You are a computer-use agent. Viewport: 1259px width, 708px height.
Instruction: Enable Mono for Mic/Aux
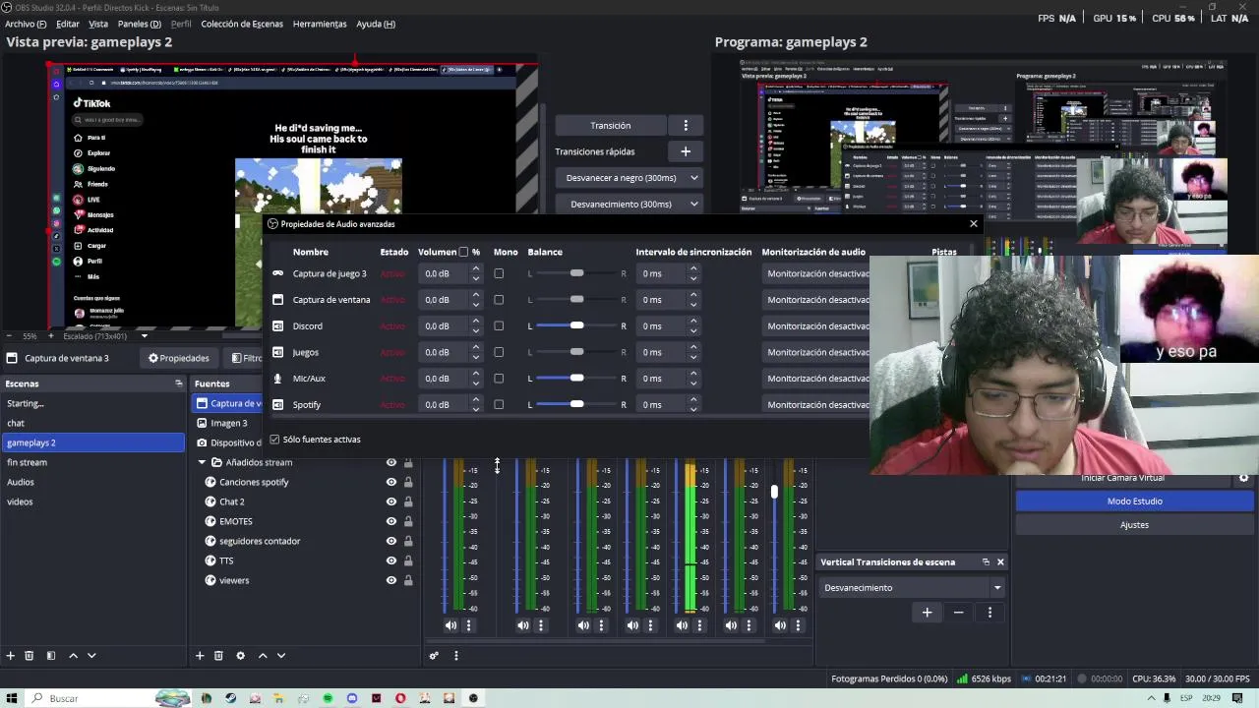(x=499, y=378)
